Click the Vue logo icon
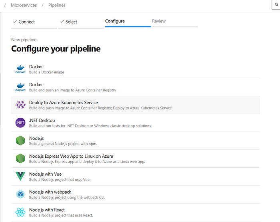This screenshot has height=222, width=280. click(20, 176)
